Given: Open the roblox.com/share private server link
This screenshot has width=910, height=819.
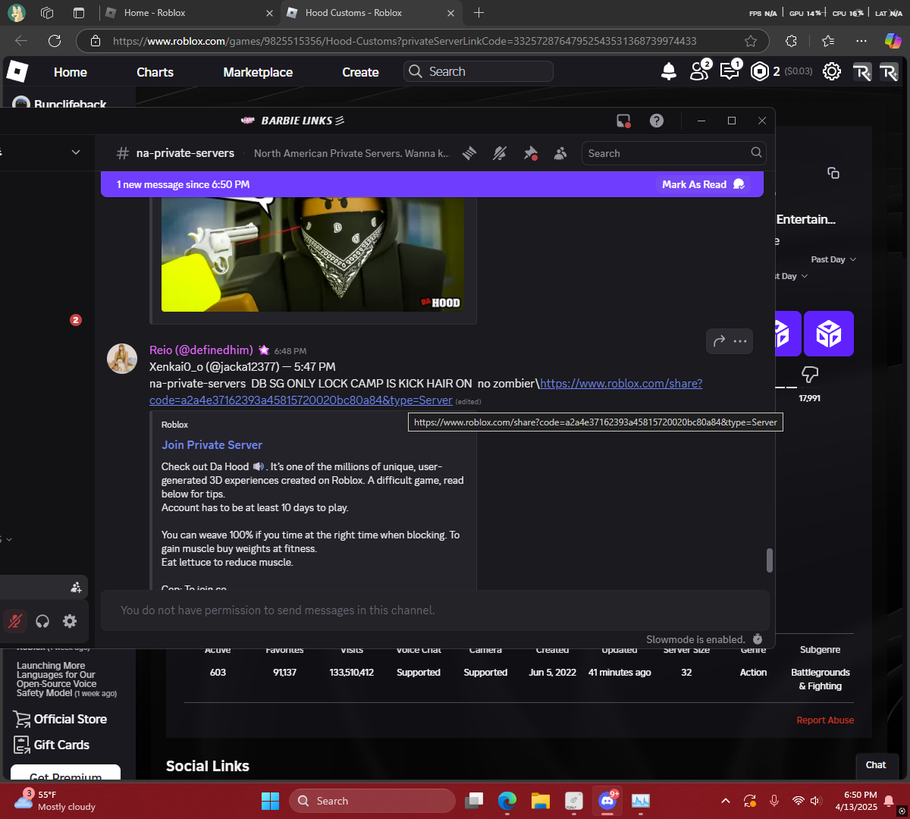Looking at the screenshot, I should pyautogui.click(x=425, y=391).
